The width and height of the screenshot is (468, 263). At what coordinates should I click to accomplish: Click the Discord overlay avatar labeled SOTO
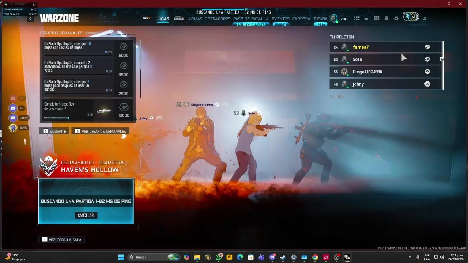pos(13,127)
